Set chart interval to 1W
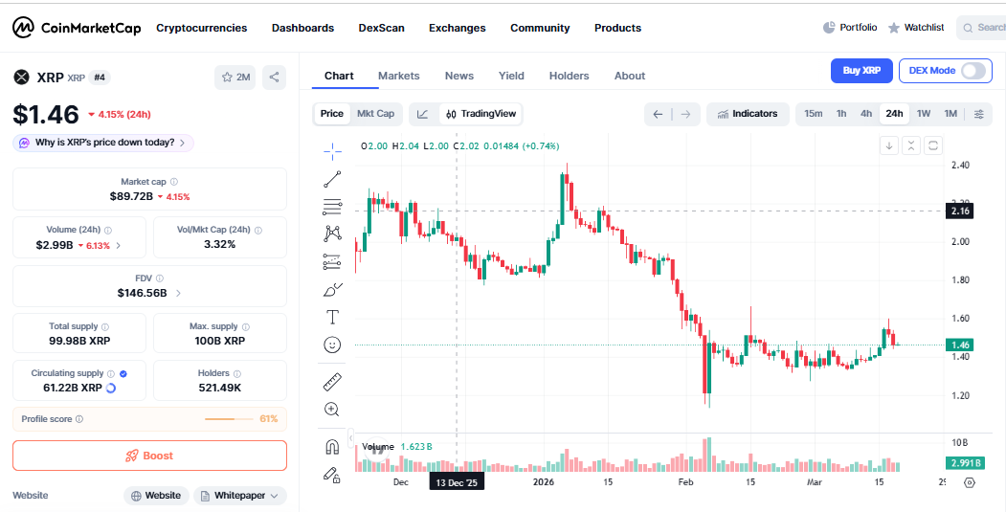The height and width of the screenshot is (512, 1006). [923, 114]
